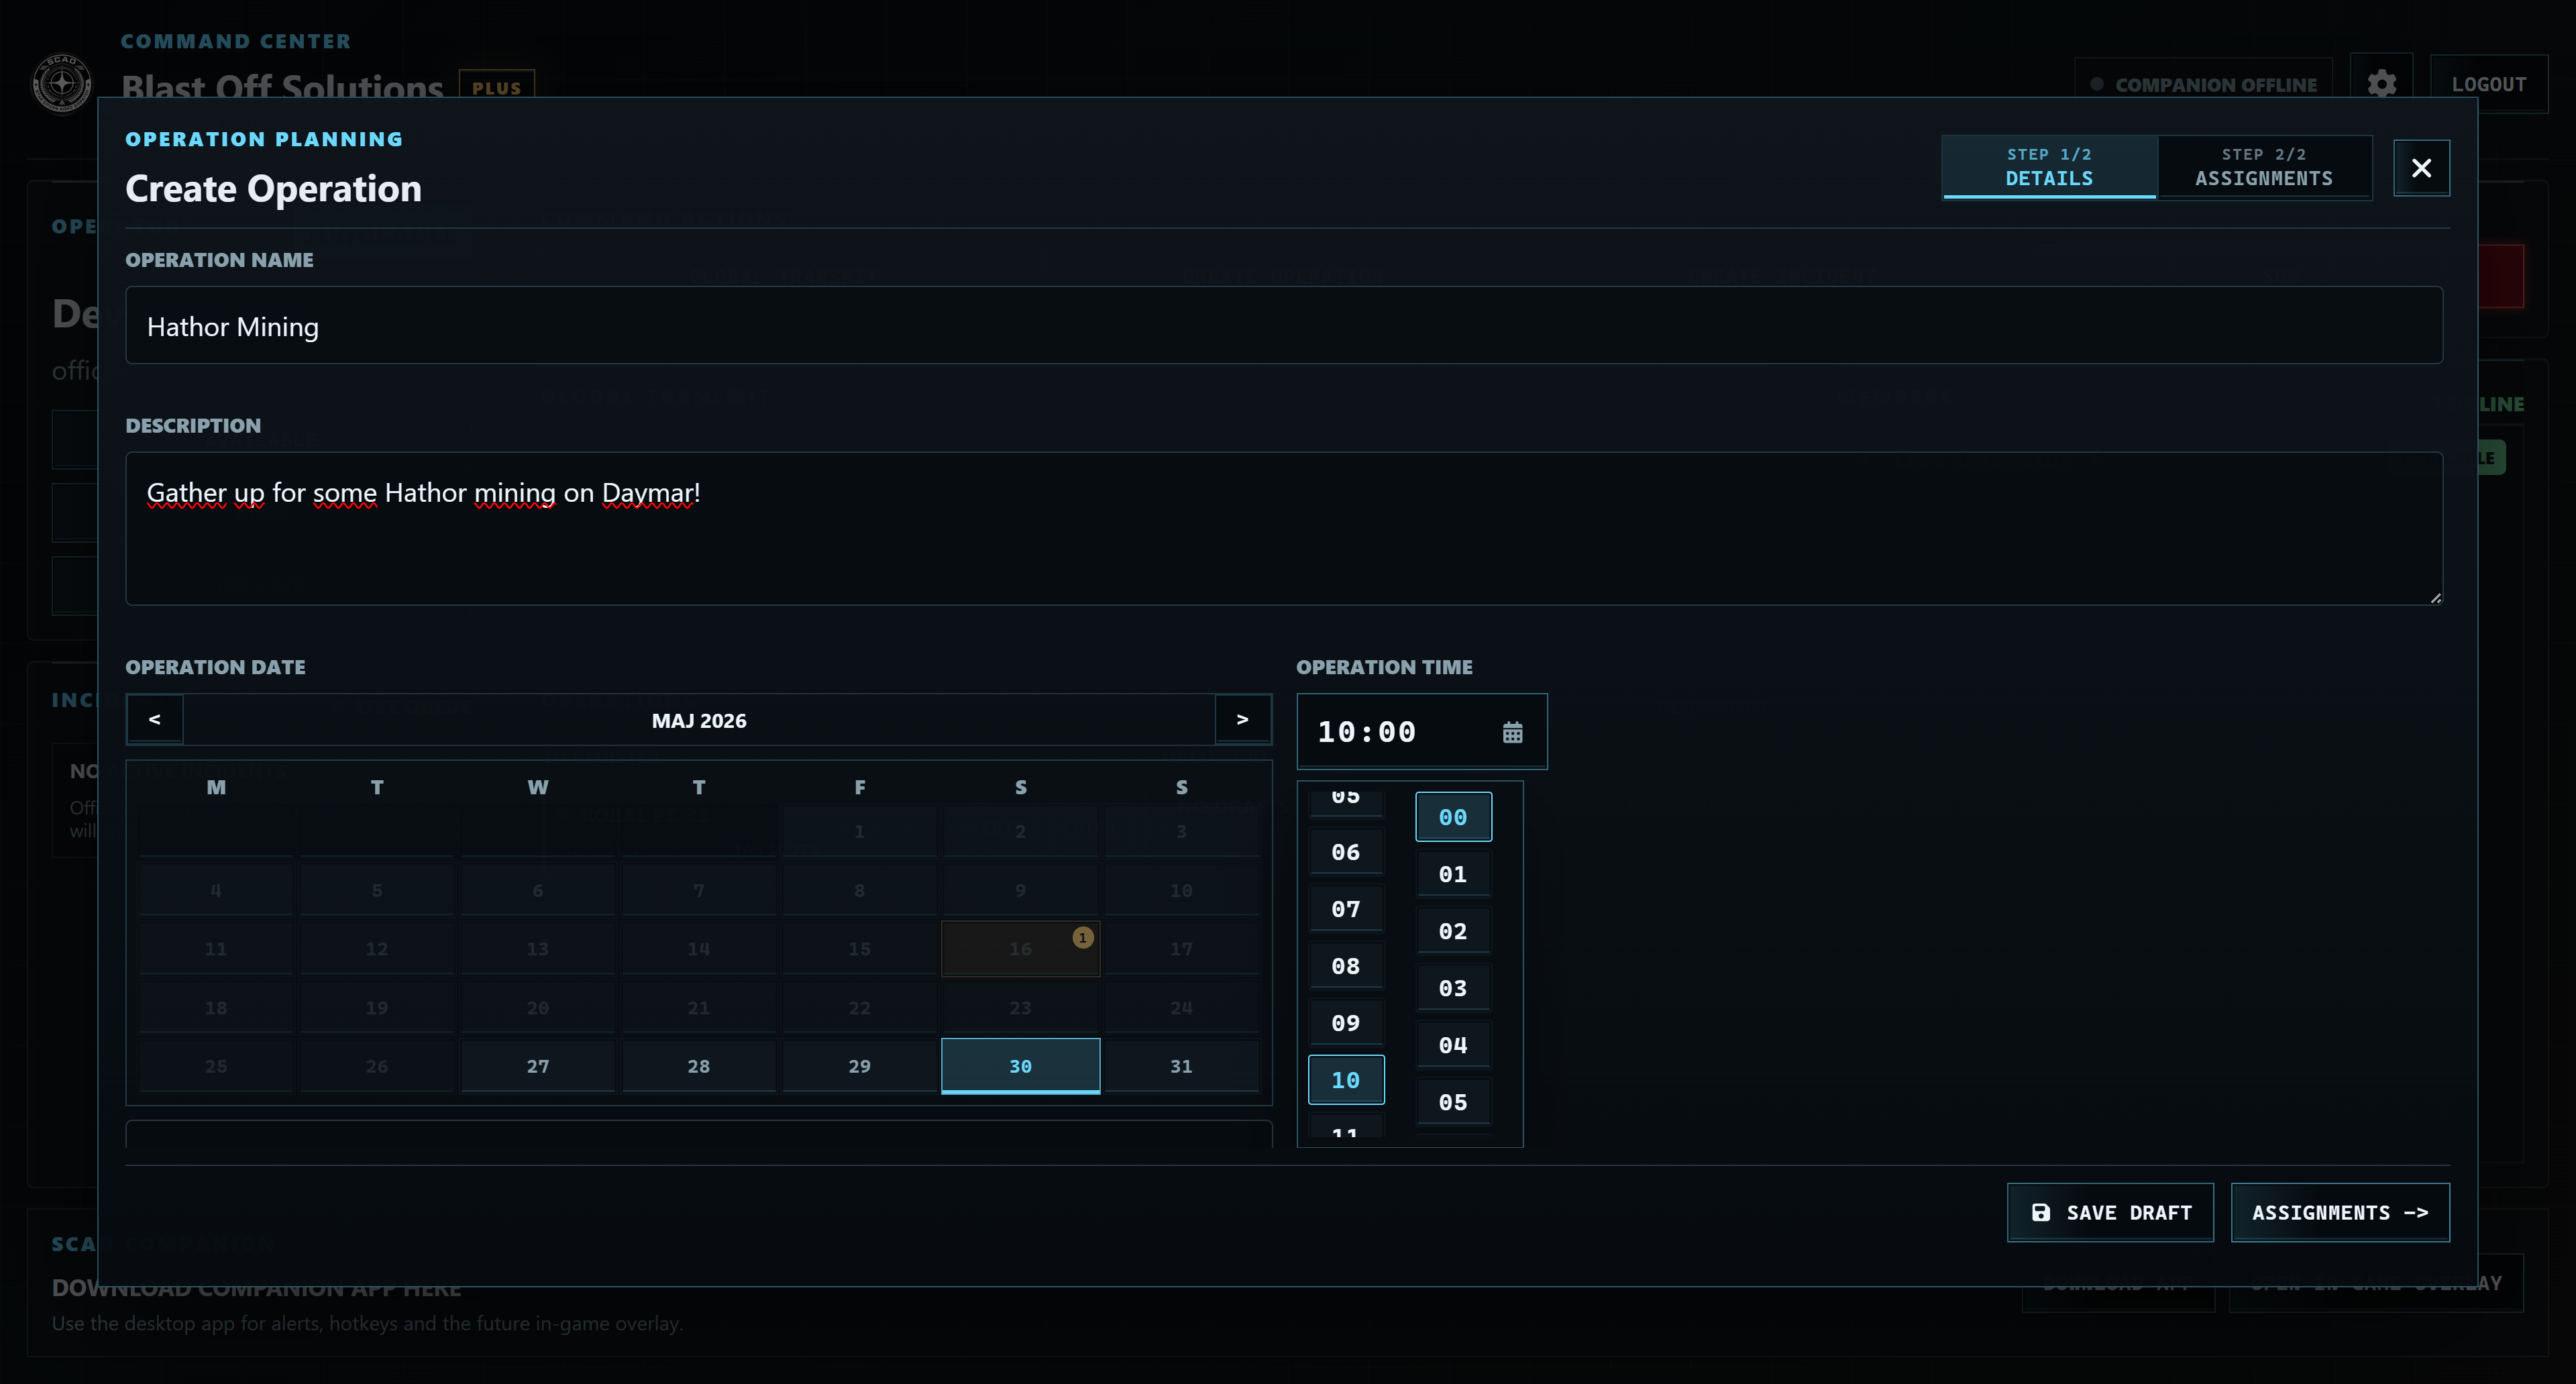This screenshot has height=1384, width=2576.
Task: Click the calendar icon in Operation Time field
Action: click(1512, 732)
